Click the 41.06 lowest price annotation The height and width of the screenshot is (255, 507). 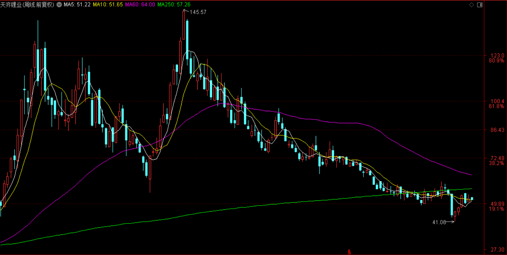pyautogui.click(x=439, y=222)
